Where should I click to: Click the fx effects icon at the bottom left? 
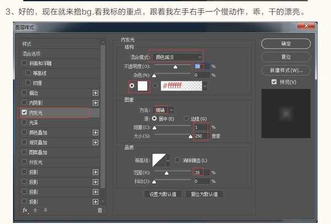click(25, 210)
